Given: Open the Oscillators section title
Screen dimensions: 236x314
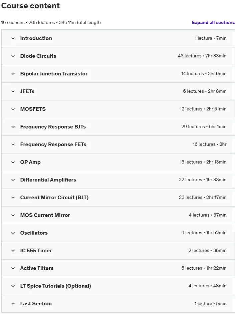Looking at the screenshot, I should pos(34,233).
